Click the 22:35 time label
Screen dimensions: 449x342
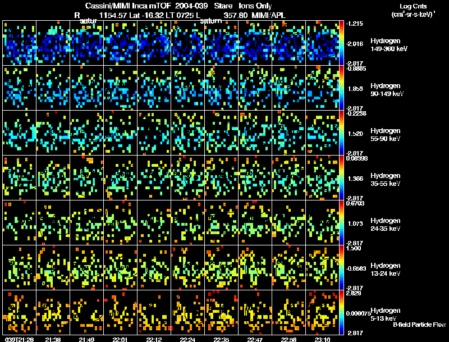(x=221, y=339)
